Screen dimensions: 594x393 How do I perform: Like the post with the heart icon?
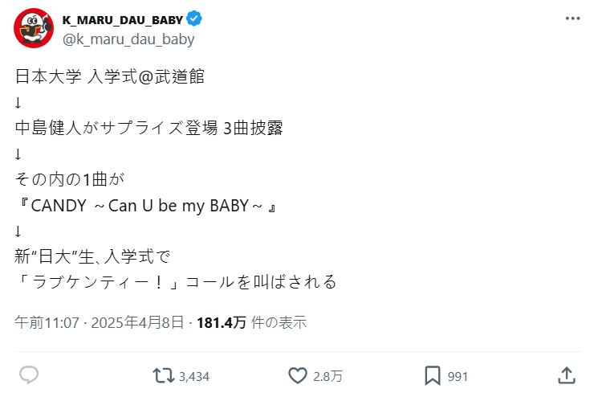[298, 375]
